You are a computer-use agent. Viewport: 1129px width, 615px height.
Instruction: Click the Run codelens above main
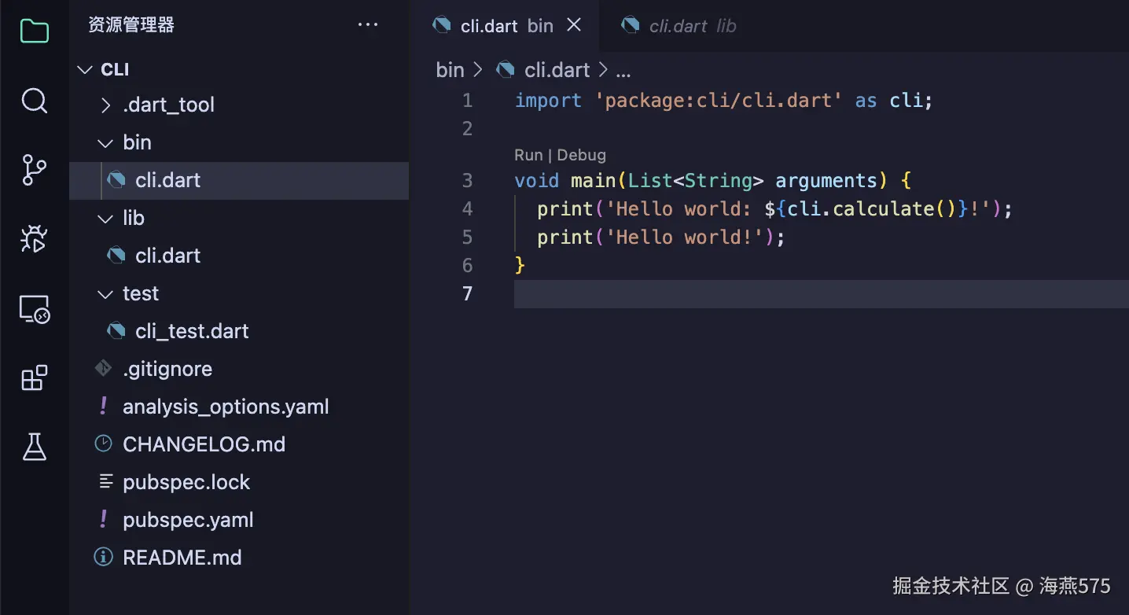point(528,155)
